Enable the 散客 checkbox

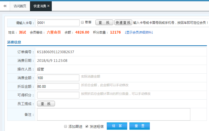[82, 23]
